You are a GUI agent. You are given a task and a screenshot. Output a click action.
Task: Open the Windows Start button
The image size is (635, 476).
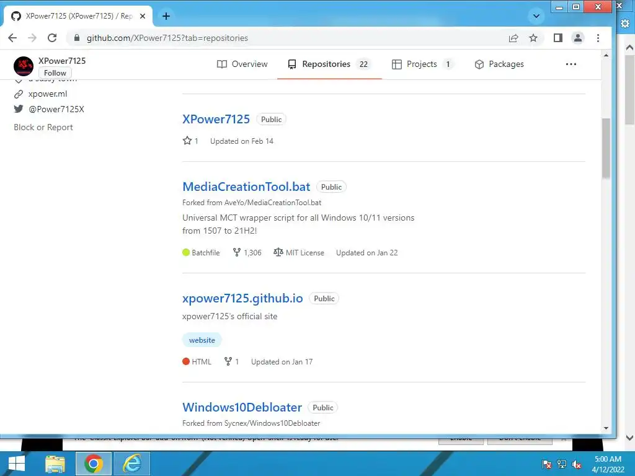pyautogui.click(x=17, y=464)
